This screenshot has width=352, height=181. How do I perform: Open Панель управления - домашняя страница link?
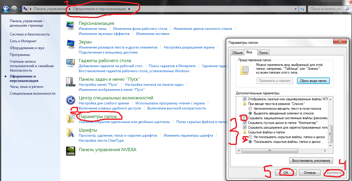point(27,23)
